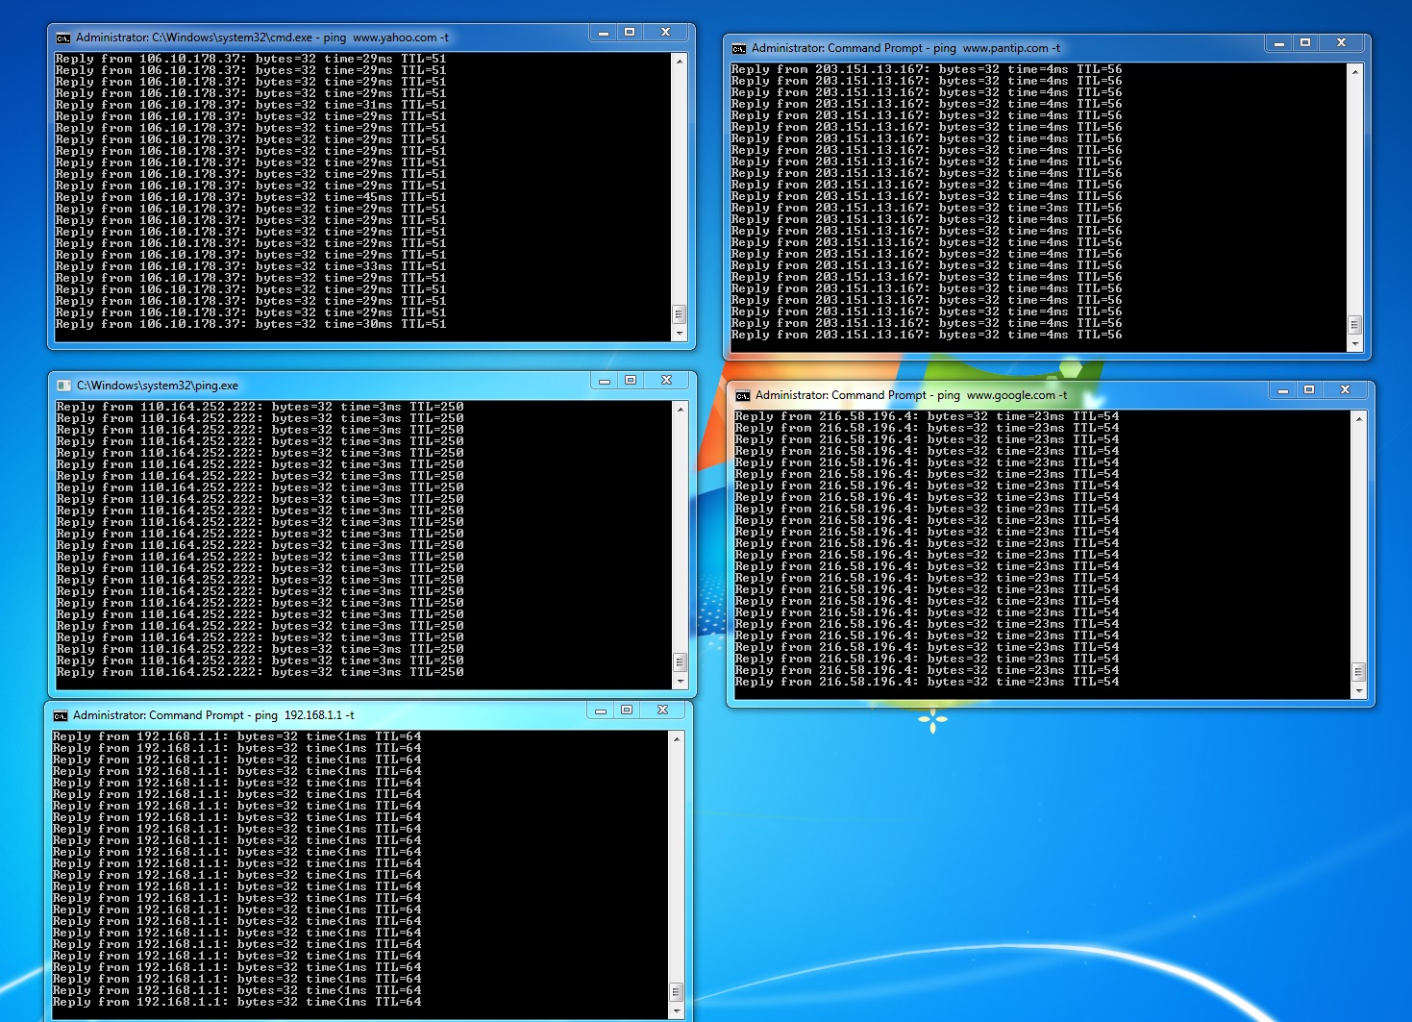Viewport: 1412px width, 1022px height.
Task: Click title text 'ping www.google.com -t'
Action: [1002, 395]
